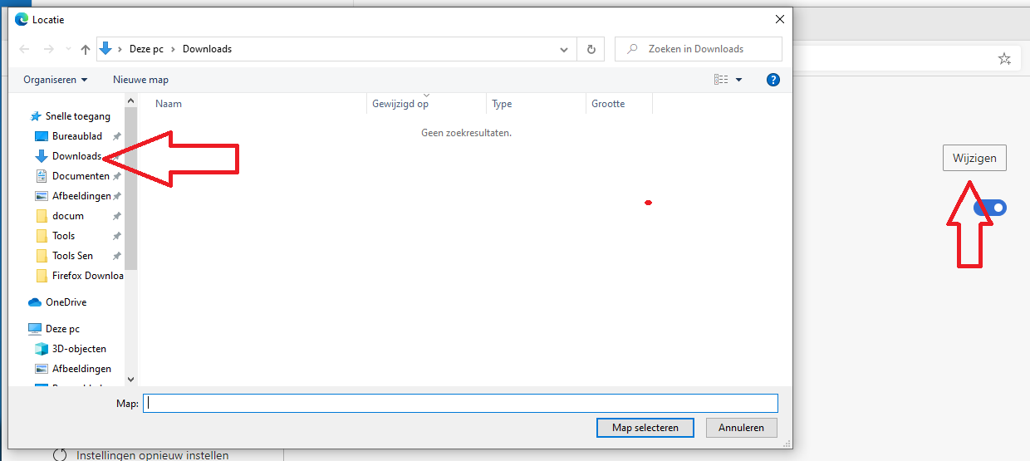The image size is (1030, 461).
Task: Open 3D-objecten under Deze pc
Action: click(79, 349)
